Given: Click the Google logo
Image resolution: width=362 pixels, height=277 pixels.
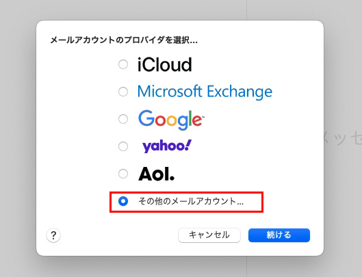Looking at the screenshot, I should [x=171, y=120].
